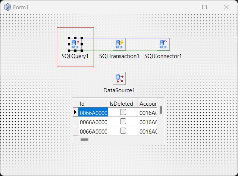The width and height of the screenshot is (238, 176).
Task: Click the grid's horizontal scrollbar thumb
Action: 85,140
